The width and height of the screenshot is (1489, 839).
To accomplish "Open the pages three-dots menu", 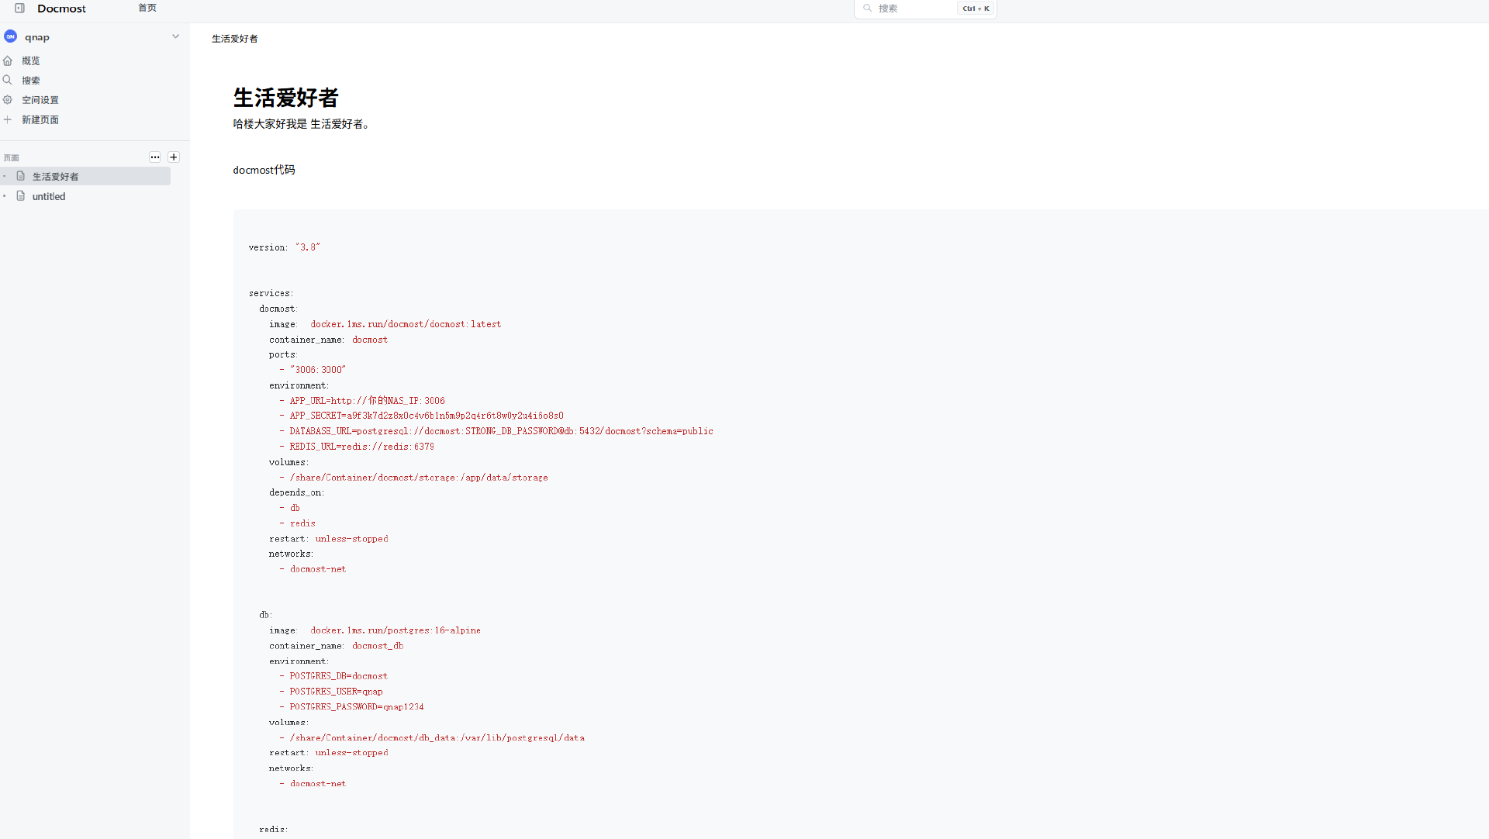I will click(x=155, y=157).
